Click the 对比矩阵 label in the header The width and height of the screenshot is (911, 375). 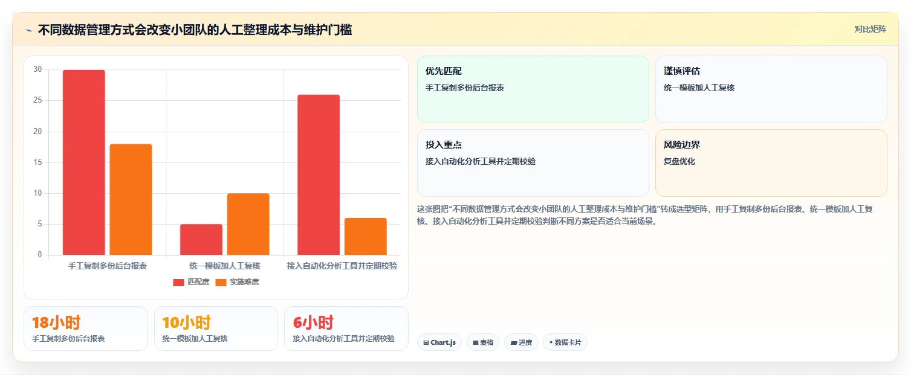click(870, 30)
